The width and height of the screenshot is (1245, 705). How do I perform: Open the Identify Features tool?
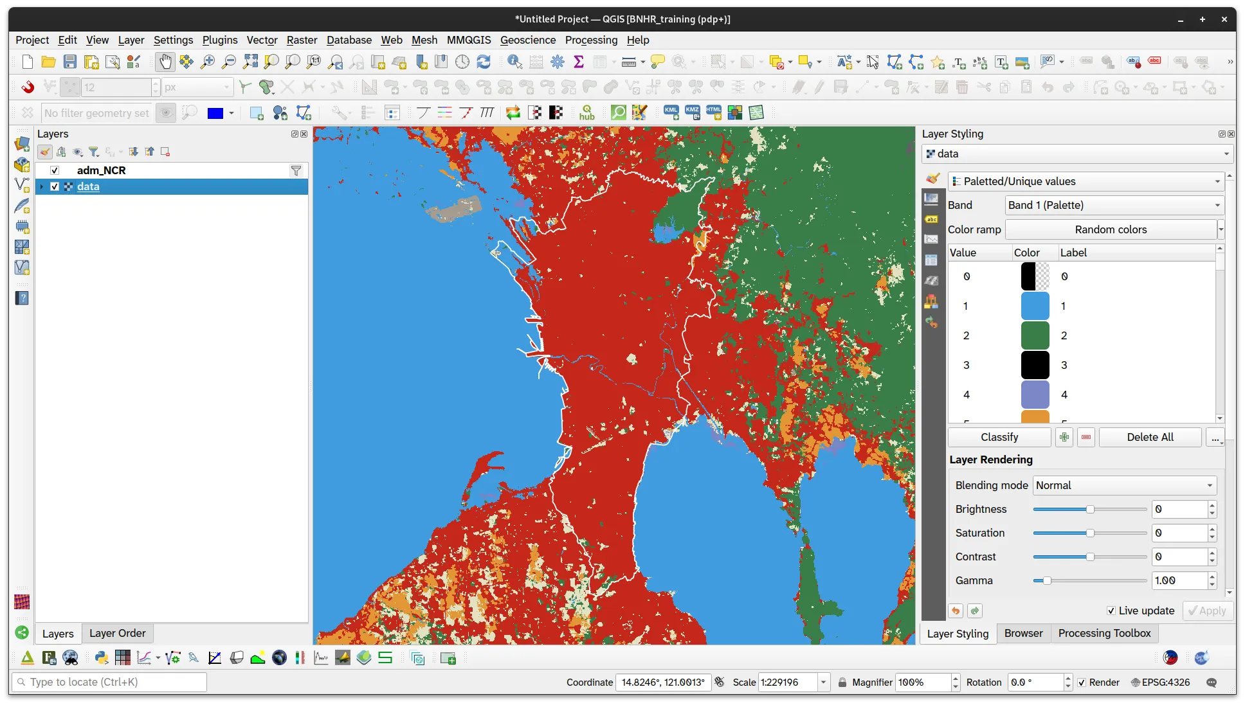pos(514,62)
